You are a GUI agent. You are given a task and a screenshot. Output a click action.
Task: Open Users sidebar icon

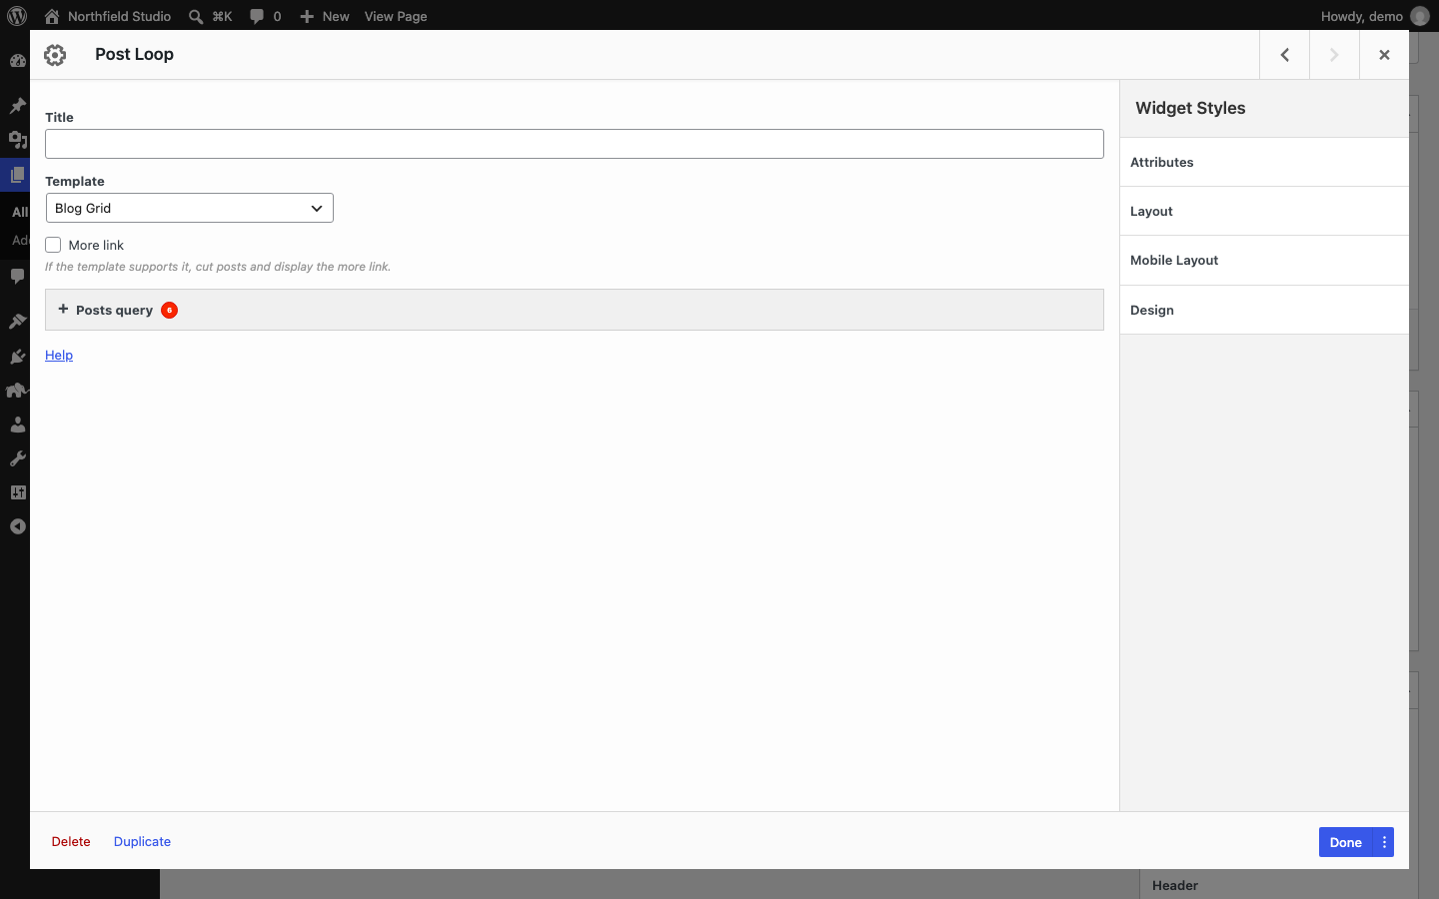(17, 425)
